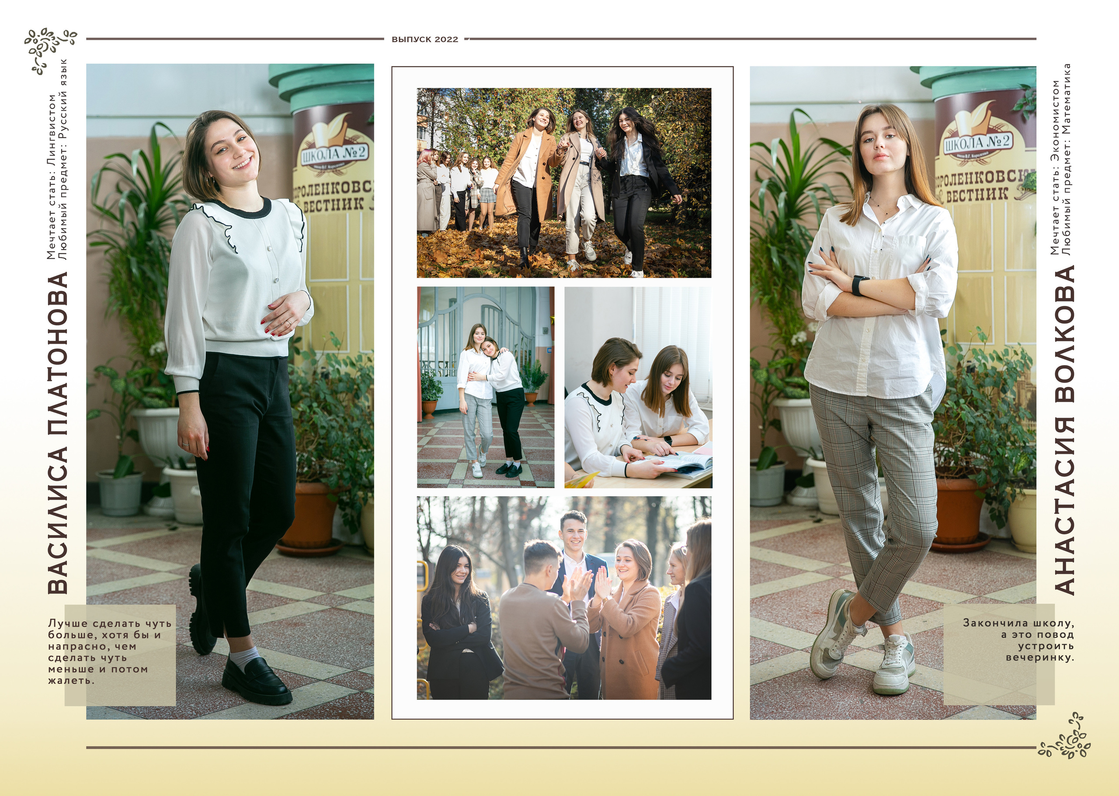The image size is (1119, 796).
Task: Open the autumn leaves group walking photo
Action: (564, 183)
